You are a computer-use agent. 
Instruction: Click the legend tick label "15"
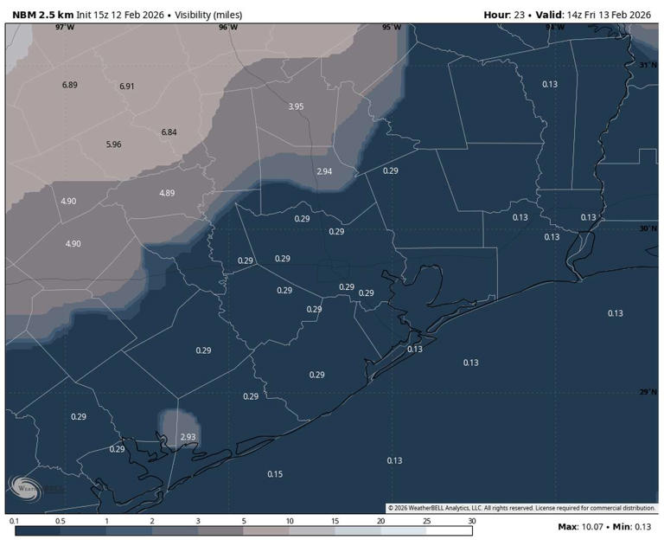(x=335, y=521)
